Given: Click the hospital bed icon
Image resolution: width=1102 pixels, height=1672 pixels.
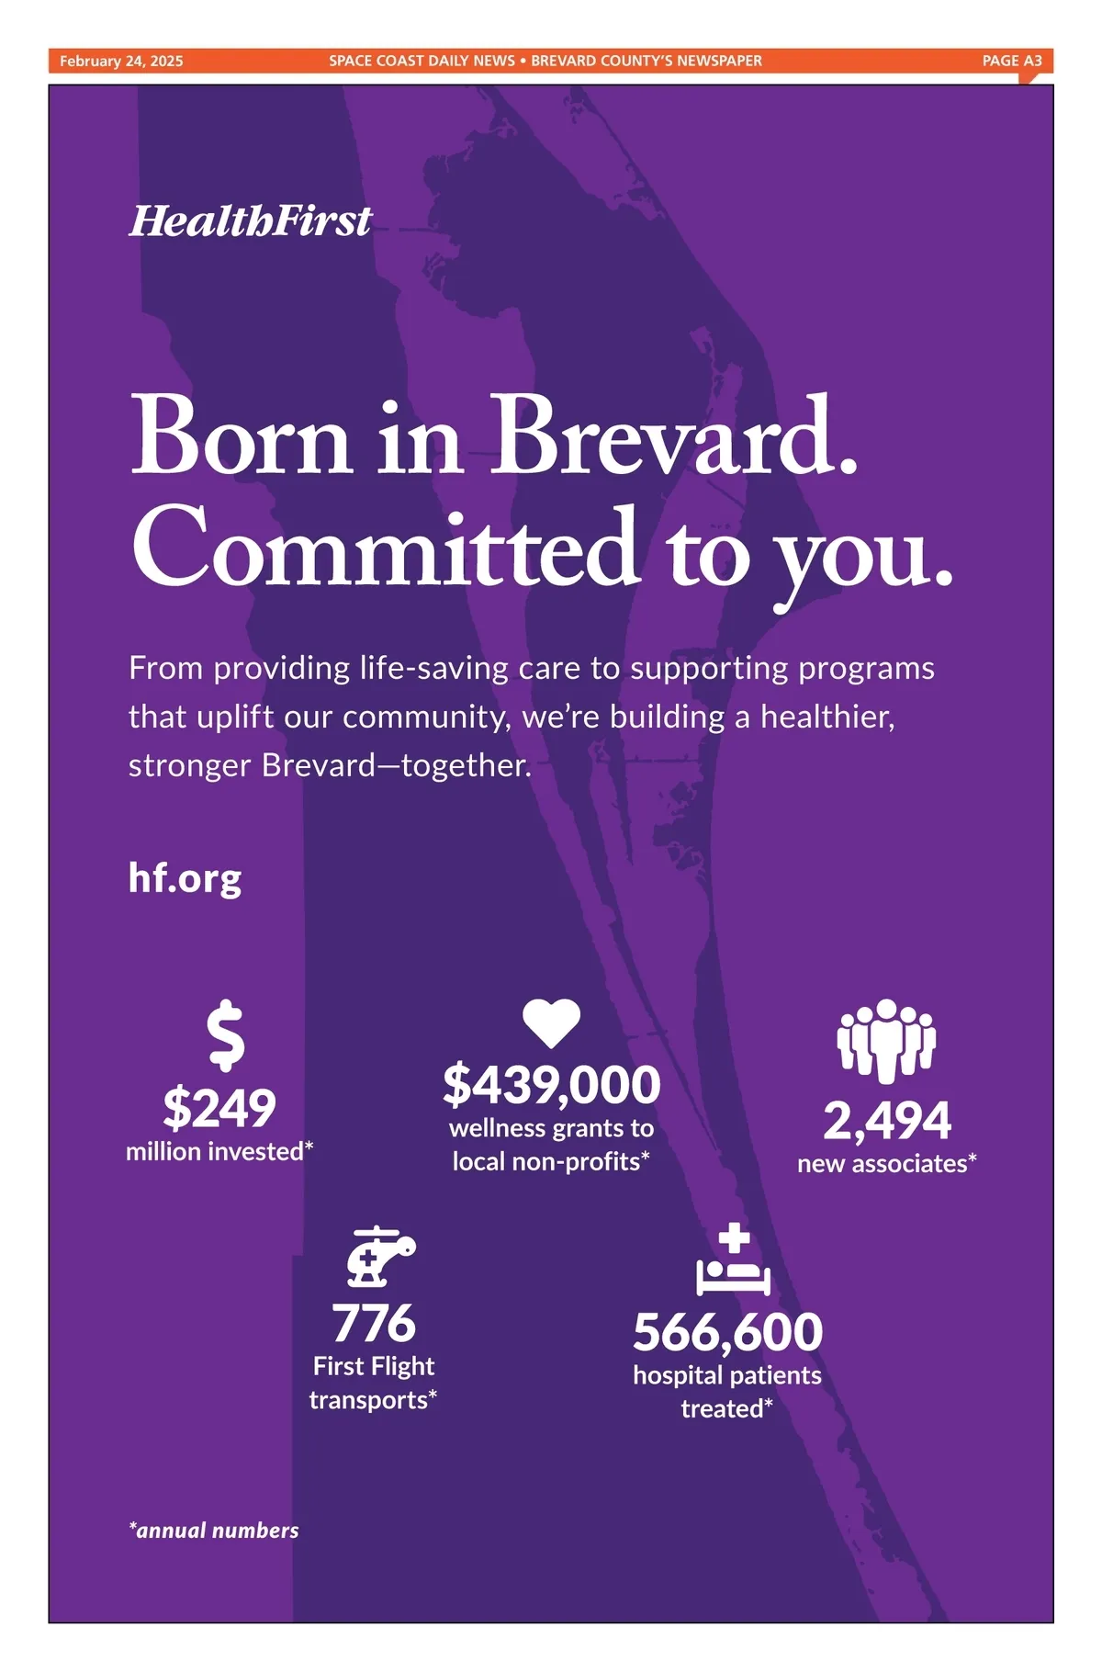Looking at the screenshot, I should [733, 1260].
